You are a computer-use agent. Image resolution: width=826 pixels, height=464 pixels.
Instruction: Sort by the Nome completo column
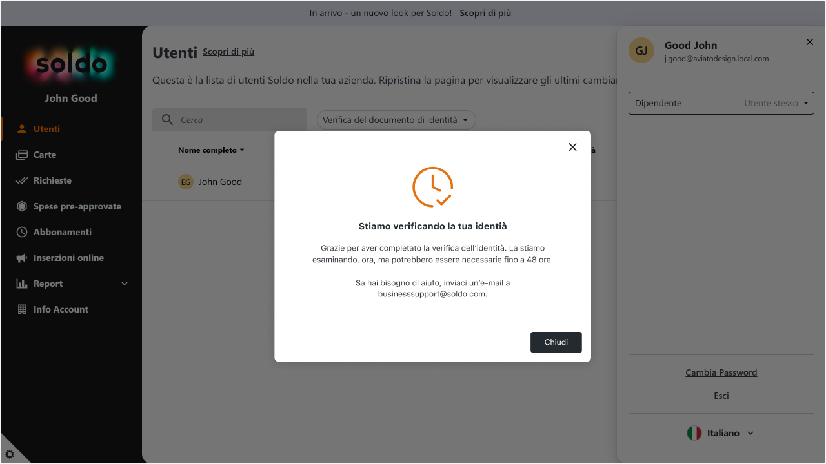tap(211, 150)
